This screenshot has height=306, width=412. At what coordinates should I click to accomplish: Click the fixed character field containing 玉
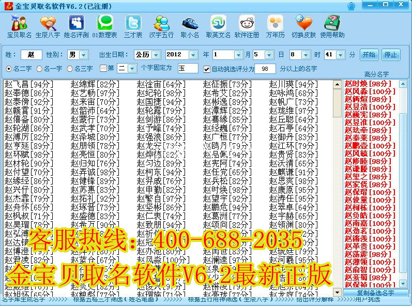point(188,68)
